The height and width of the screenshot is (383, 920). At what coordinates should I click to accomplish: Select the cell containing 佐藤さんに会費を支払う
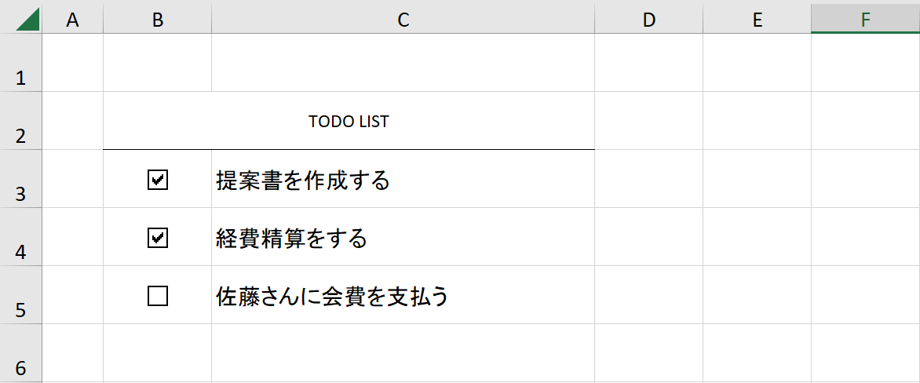(x=403, y=294)
